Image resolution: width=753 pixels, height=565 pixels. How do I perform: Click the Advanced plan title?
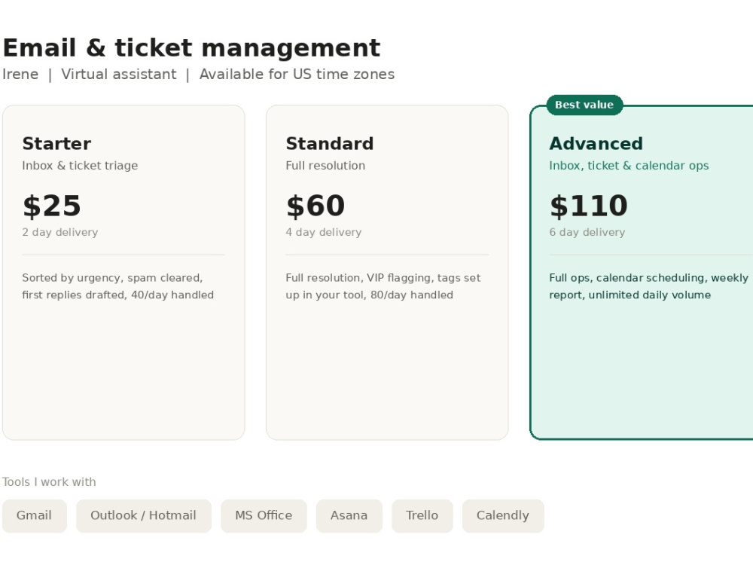point(596,144)
